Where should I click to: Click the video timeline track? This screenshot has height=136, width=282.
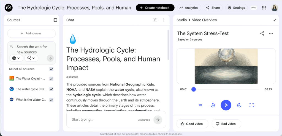point(226,89)
